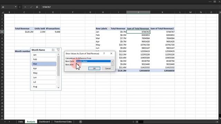Open the Name Box dropdown arrow
The image size is (221, 124).
click(x=16, y=7)
